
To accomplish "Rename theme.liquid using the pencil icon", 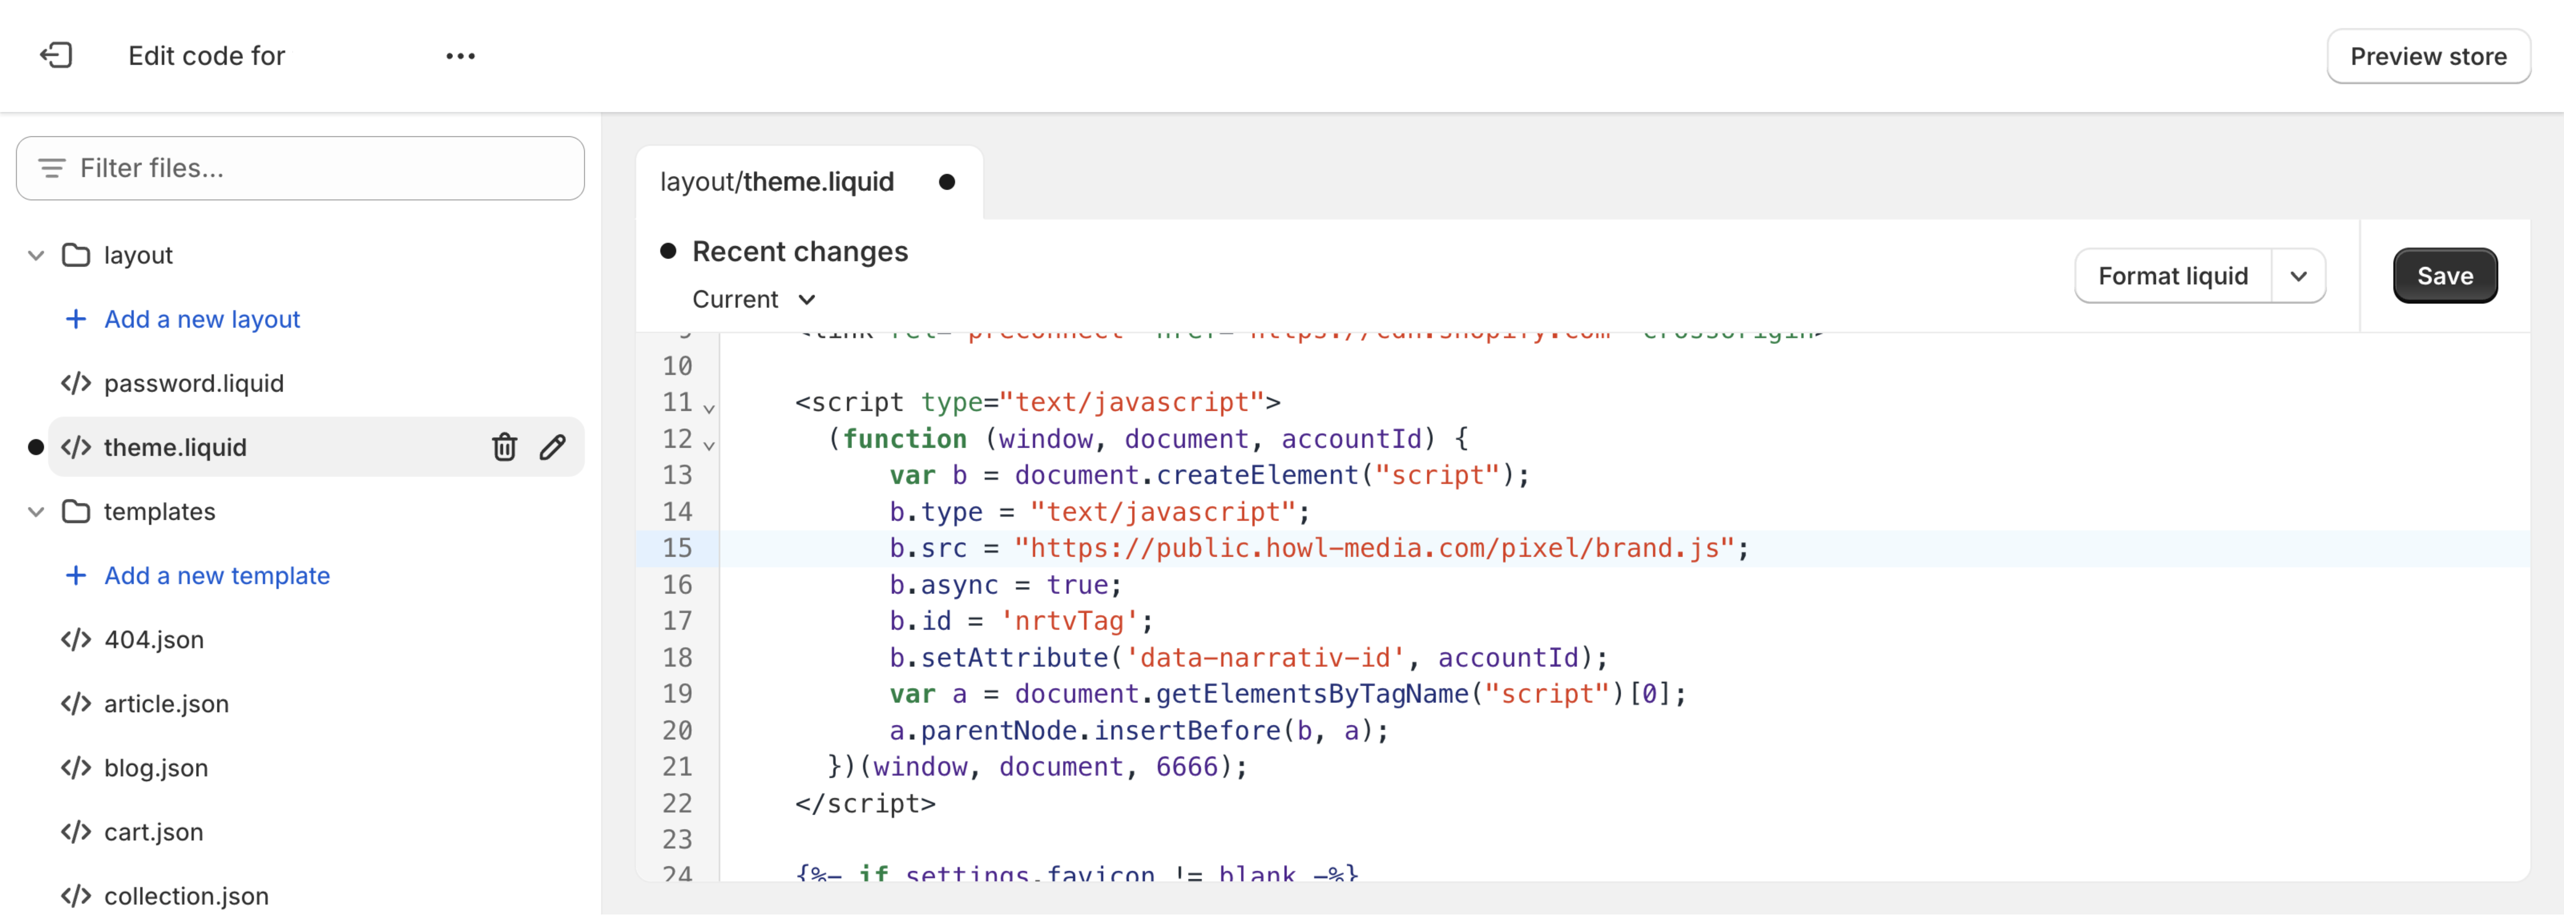I will coord(552,447).
